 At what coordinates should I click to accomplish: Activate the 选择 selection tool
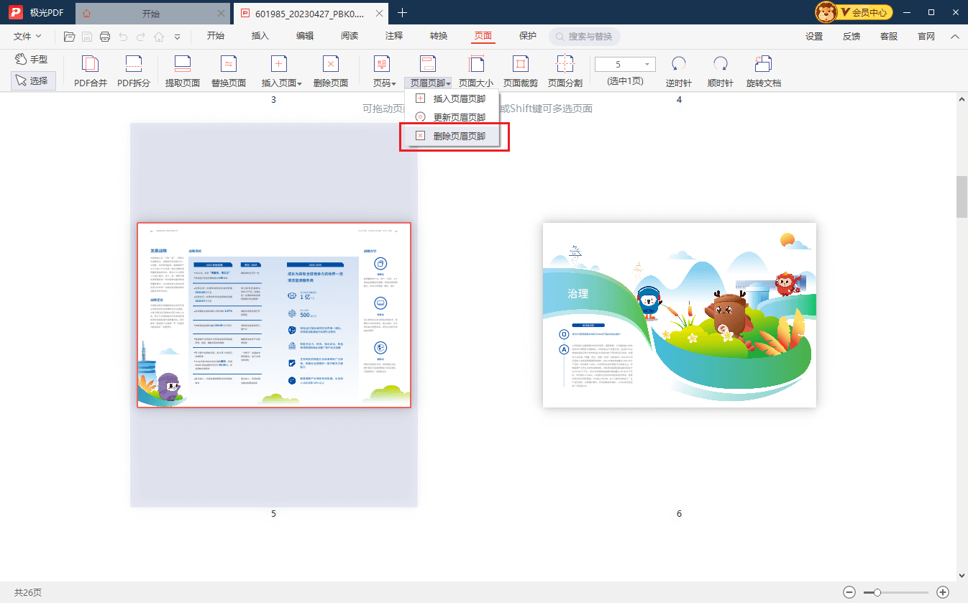point(33,81)
